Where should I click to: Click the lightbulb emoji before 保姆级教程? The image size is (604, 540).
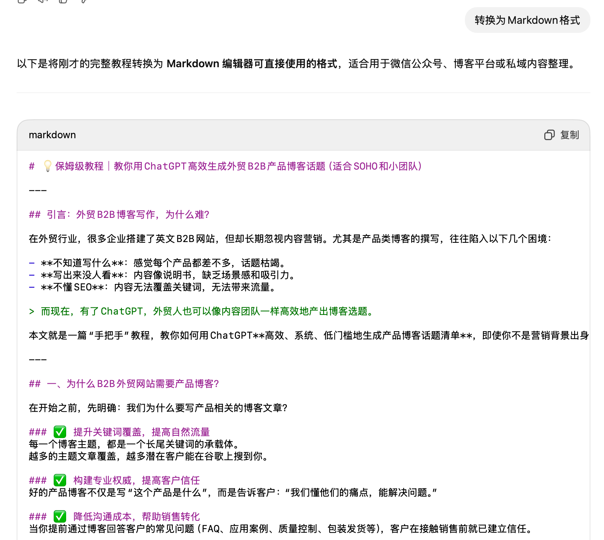pyautogui.click(x=48, y=166)
